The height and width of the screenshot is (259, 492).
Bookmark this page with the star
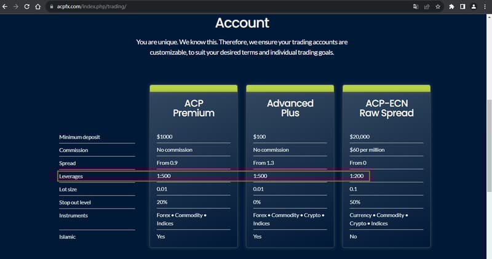pos(438,6)
